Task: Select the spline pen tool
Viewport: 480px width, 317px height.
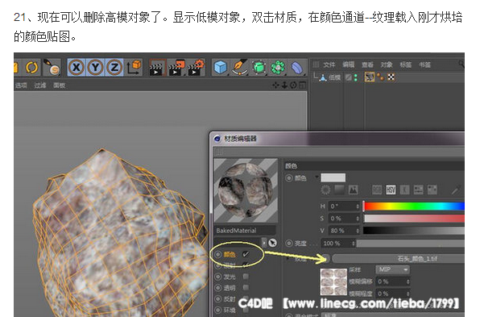Action: (239, 68)
